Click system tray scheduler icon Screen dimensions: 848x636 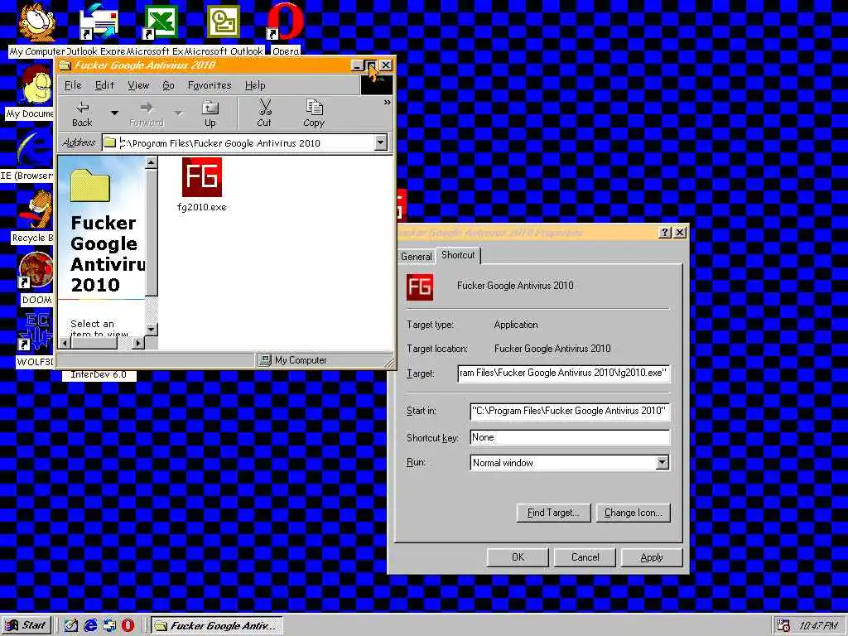tap(783, 625)
